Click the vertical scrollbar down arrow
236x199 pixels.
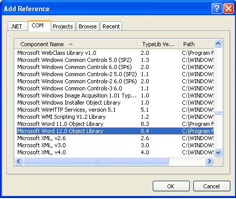218,153
